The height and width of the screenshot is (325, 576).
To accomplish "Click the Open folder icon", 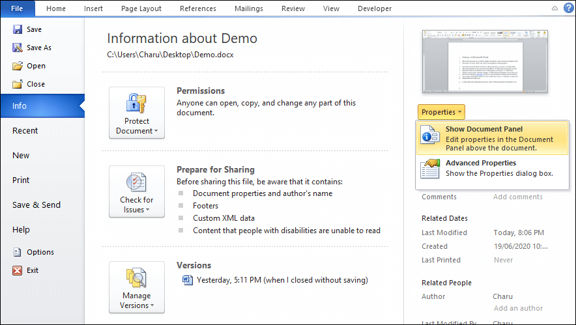I will pos(17,66).
